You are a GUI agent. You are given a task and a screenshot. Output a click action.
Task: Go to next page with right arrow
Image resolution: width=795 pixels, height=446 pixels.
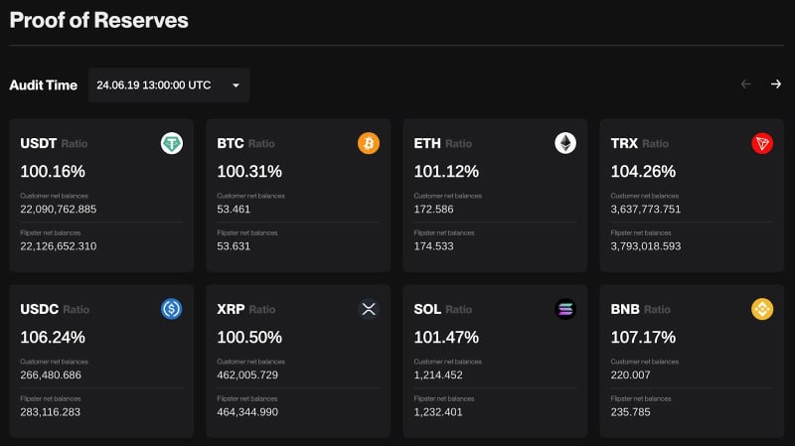click(776, 84)
